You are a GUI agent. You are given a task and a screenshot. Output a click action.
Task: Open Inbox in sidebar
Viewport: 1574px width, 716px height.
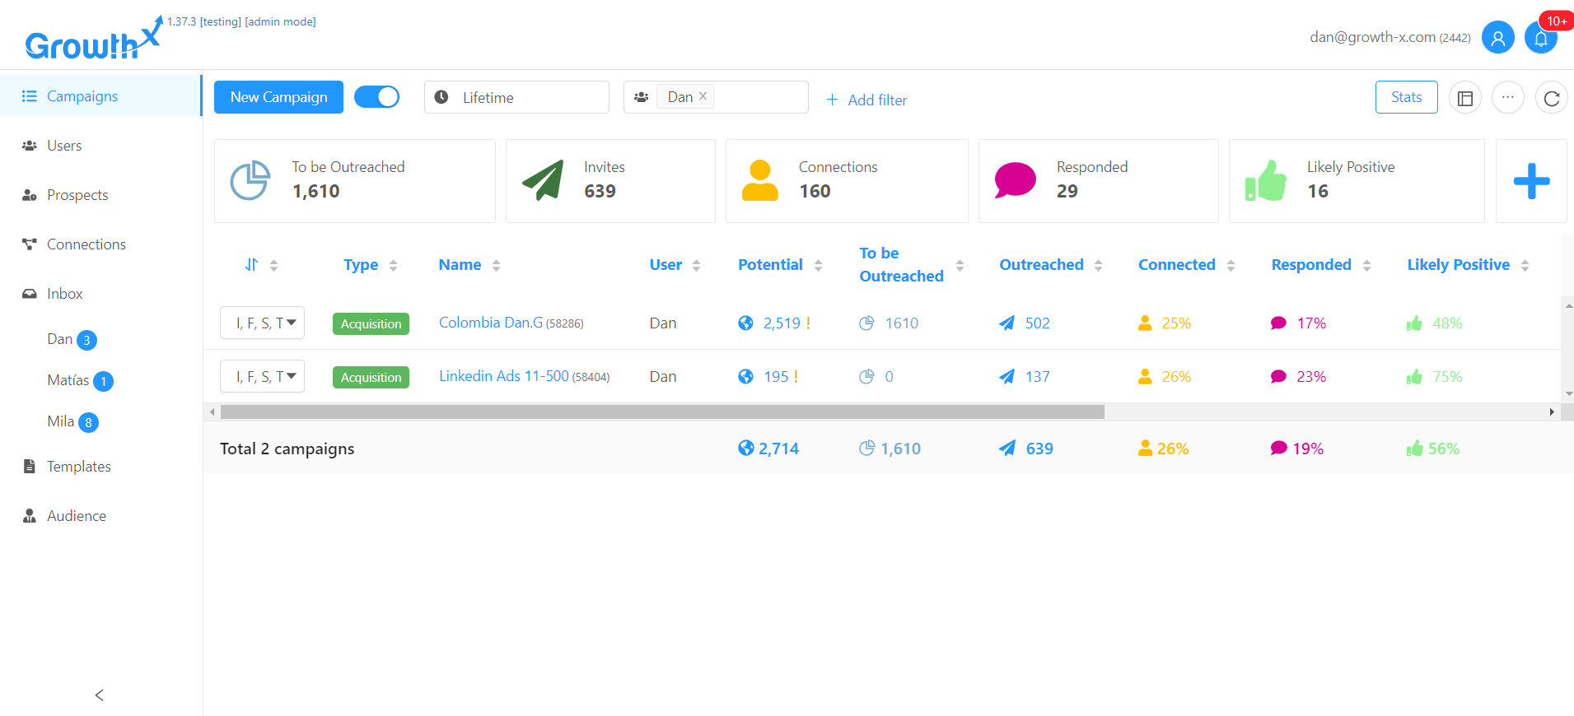click(x=100, y=294)
